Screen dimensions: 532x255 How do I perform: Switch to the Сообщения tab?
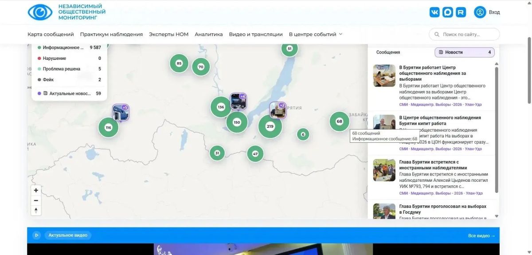388,52
